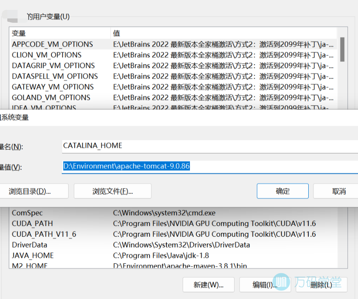Select the APPCODE_VM_OPTIONS user variable row

(x=52, y=44)
